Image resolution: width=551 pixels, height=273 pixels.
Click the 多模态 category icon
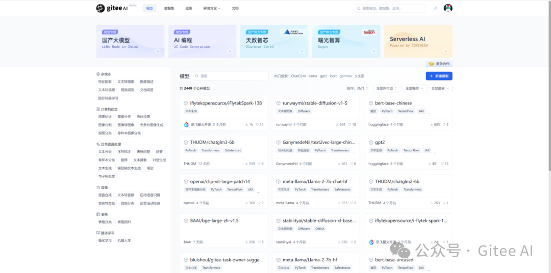point(98,74)
